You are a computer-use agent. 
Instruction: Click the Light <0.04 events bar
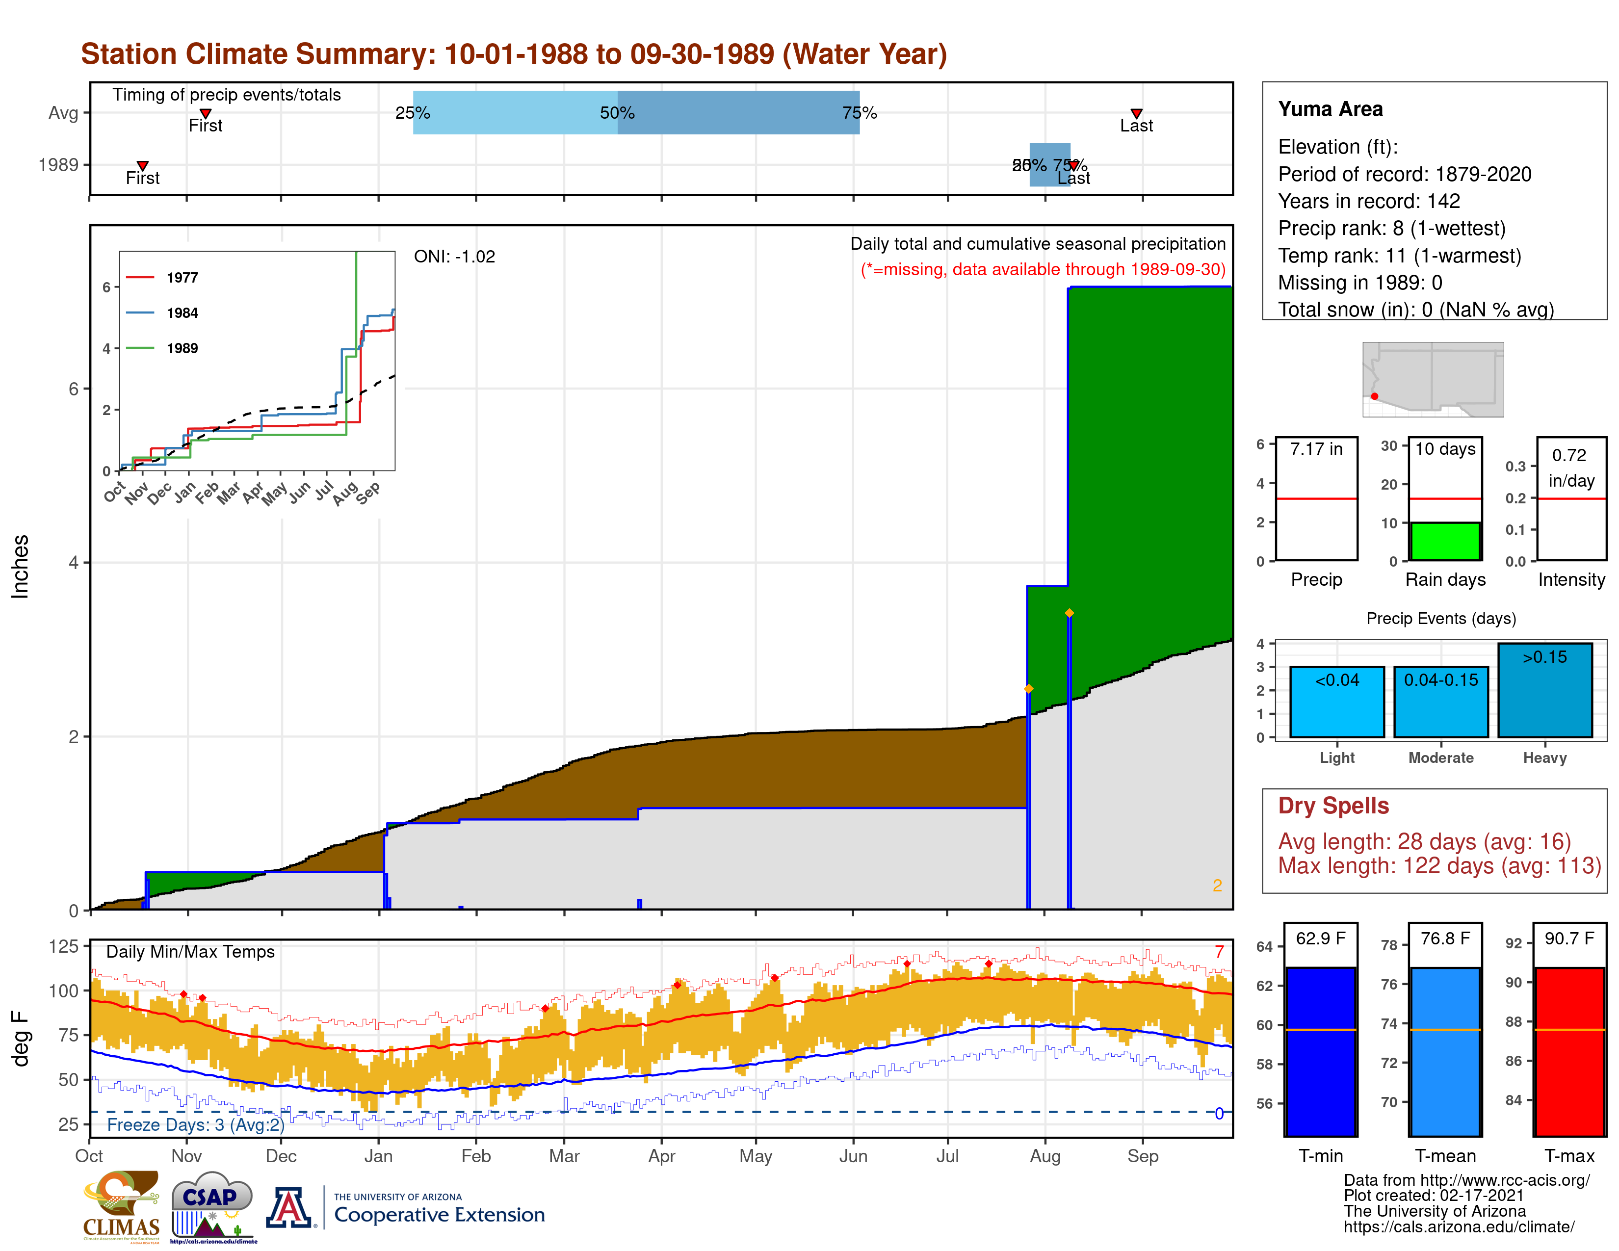[x=1337, y=702]
